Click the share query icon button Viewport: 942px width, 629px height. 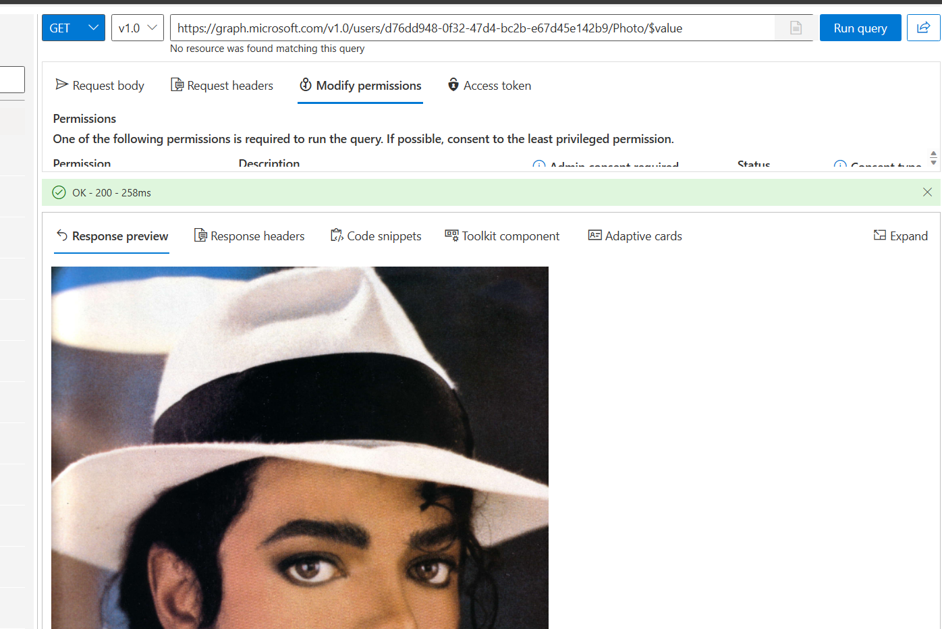coord(923,28)
